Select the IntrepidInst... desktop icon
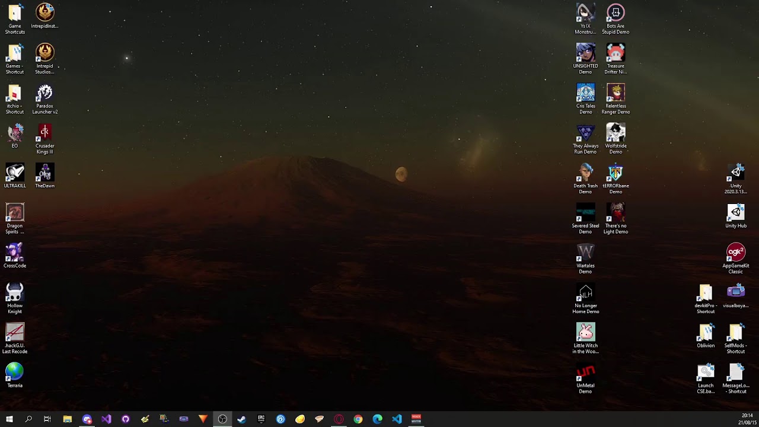Viewport: 759px width, 427px height. [x=45, y=16]
